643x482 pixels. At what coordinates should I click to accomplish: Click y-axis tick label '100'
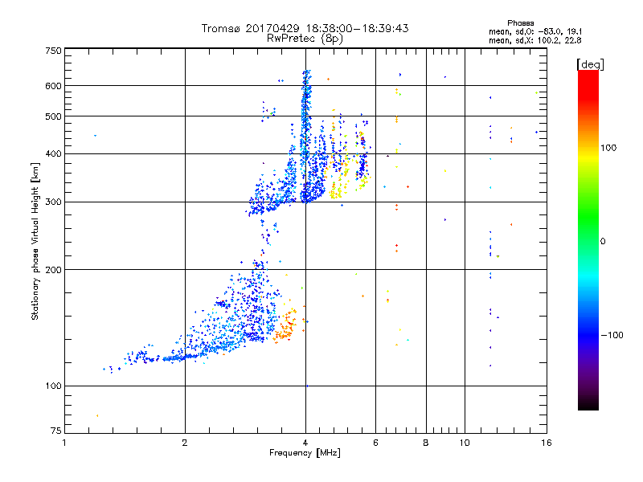tap(53, 386)
